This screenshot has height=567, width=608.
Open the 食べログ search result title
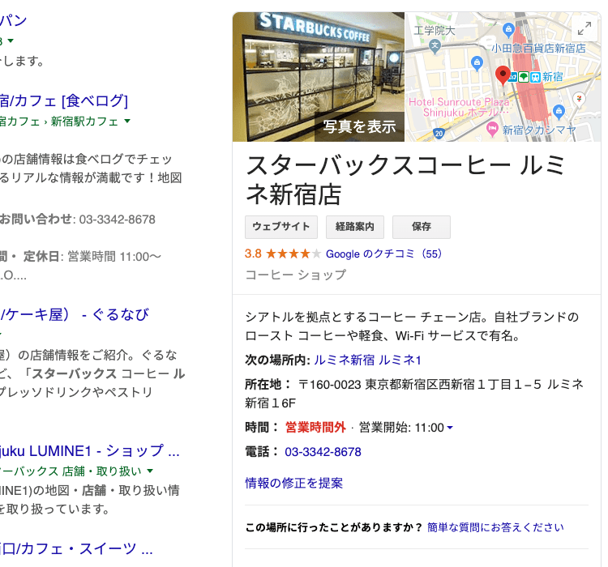point(64,100)
